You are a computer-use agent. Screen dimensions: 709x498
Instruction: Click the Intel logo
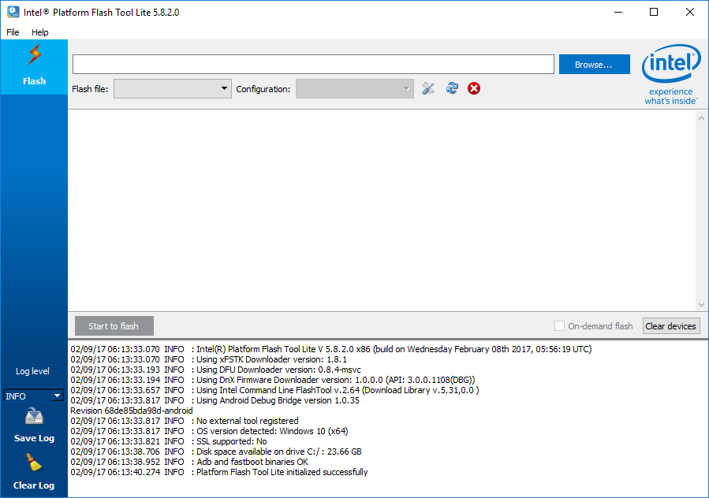point(671,63)
